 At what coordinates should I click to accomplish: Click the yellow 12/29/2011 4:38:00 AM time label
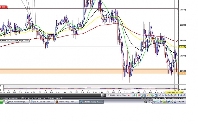pos(174,92)
